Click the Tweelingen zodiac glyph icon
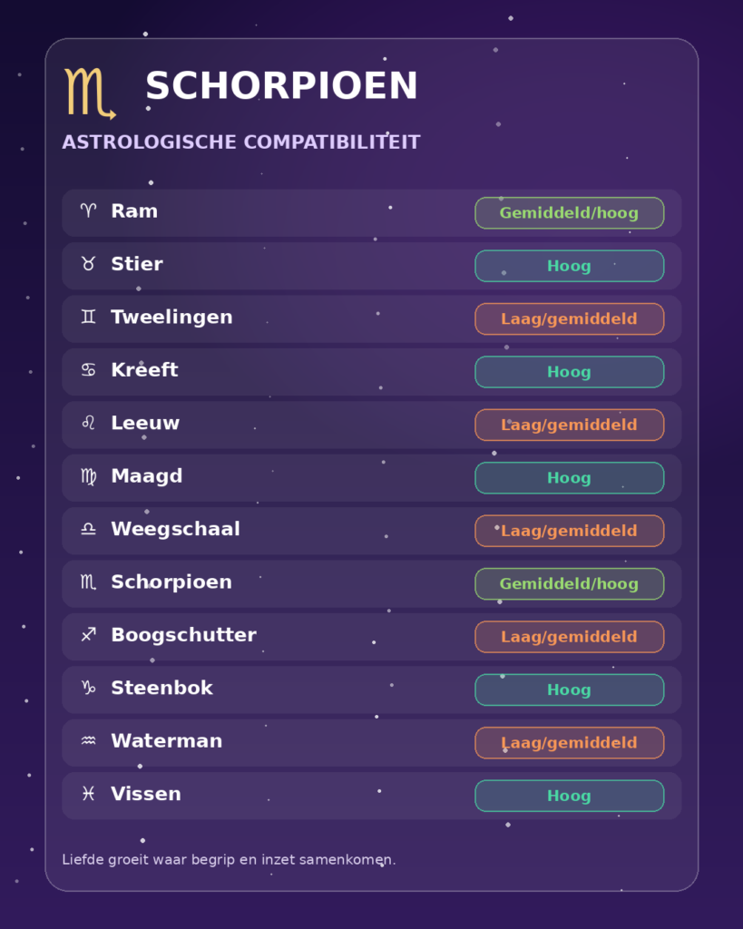This screenshot has height=929, width=743. click(x=88, y=317)
